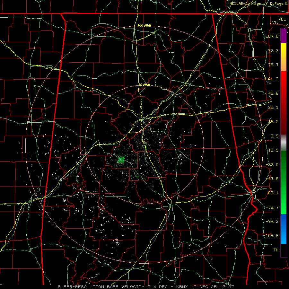Click the dense green echo cluster at radar center

[x=121, y=160]
